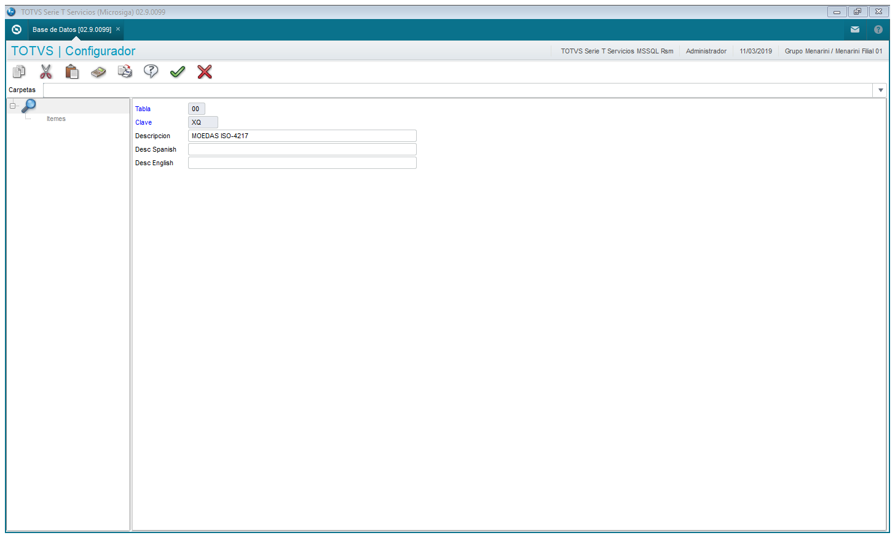The width and height of the screenshot is (895, 538).
Task: Click the Desc Spanish label
Action: (156, 149)
